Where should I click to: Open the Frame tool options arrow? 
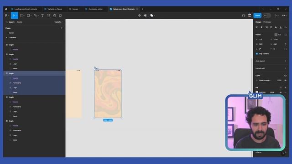(x=24, y=15)
